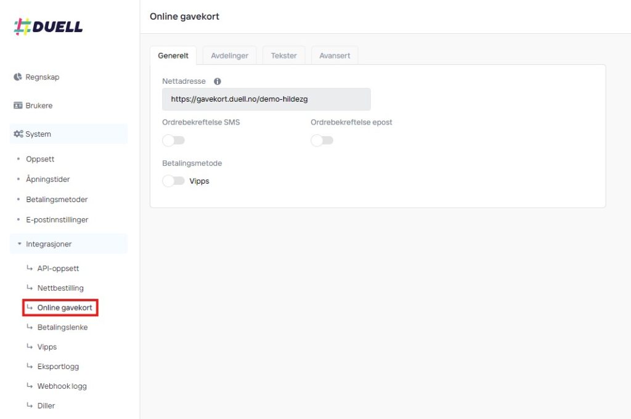Select Webhook logg in sidebar
Viewport: 631px width, 419px height.
pos(62,386)
